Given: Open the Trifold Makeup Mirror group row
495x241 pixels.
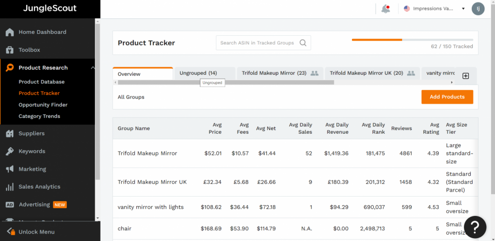Looking at the screenshot, I should 295,154.
